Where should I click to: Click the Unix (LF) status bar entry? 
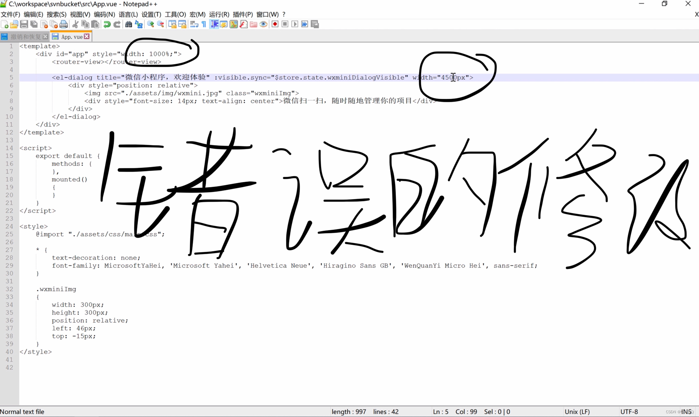577,412
